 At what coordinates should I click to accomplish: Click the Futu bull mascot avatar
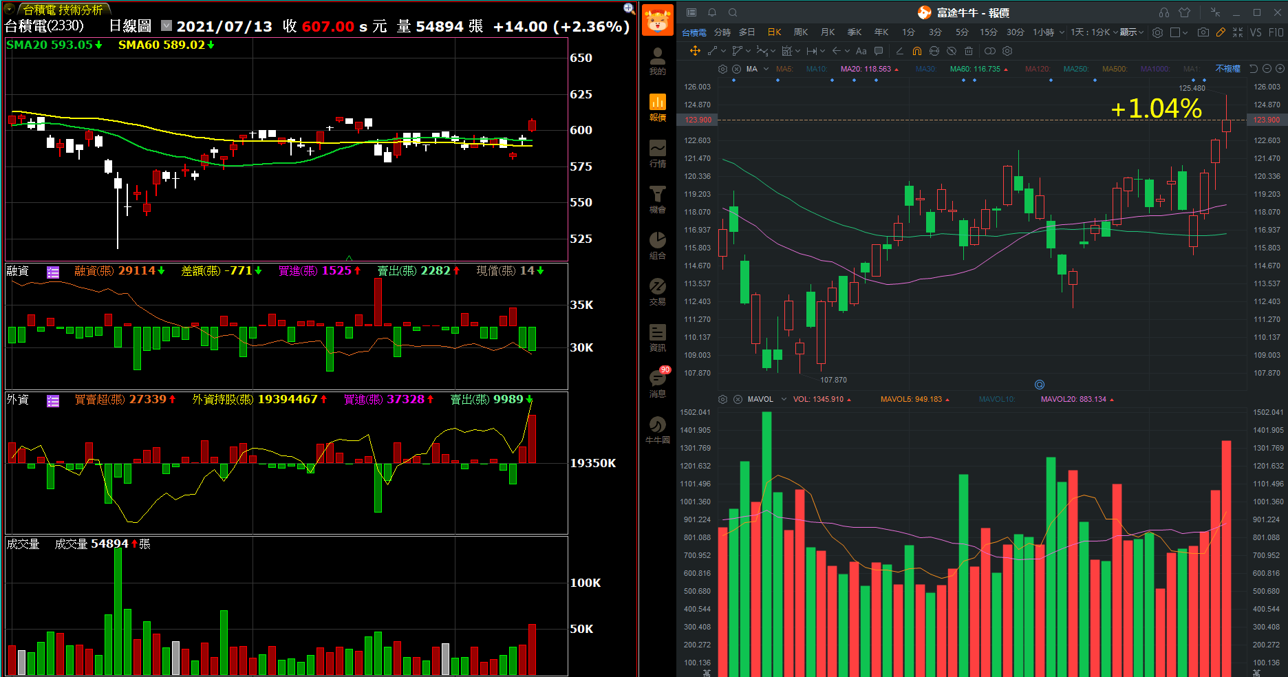(x=657, y=20)
